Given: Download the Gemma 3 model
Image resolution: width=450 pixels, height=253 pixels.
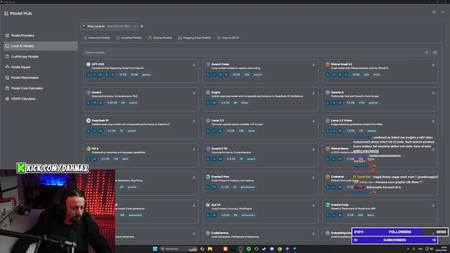Looking at the screenshot, I should [x=433, y=93].
